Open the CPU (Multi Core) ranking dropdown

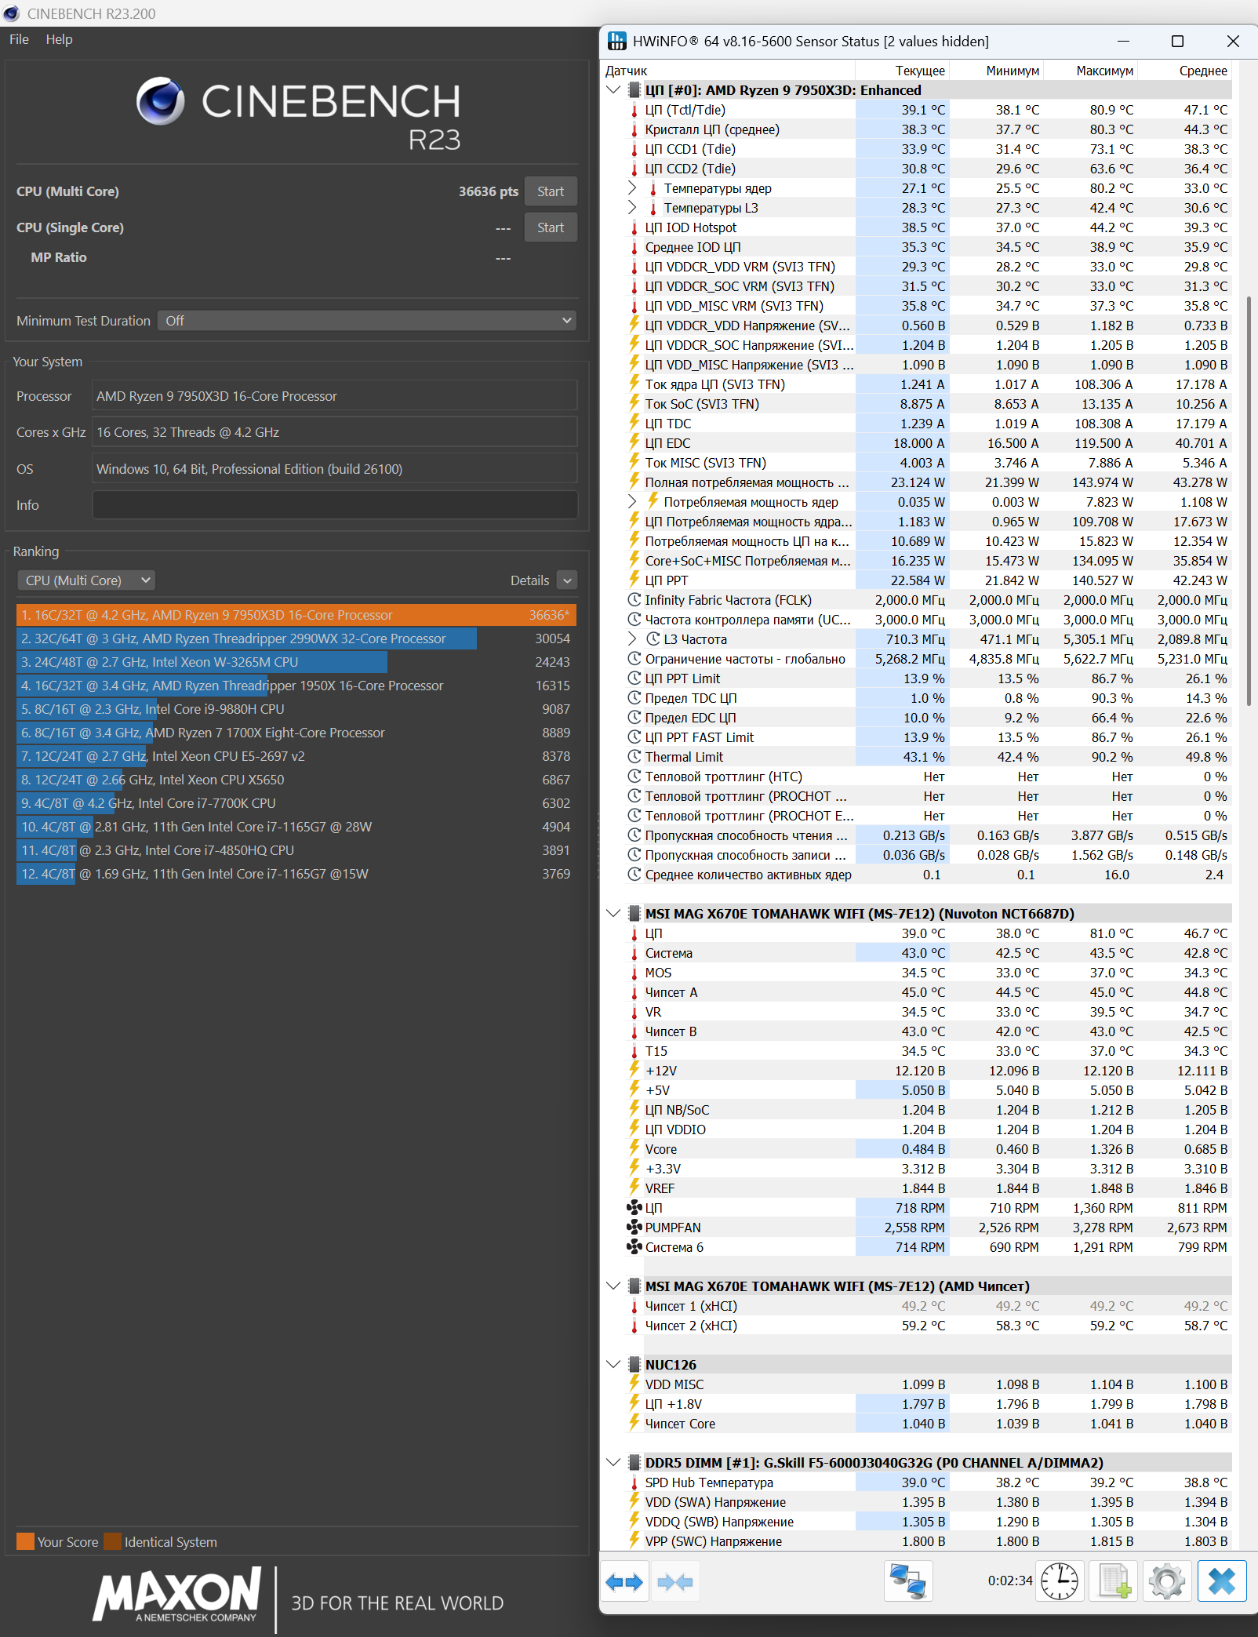pos(86,580)
